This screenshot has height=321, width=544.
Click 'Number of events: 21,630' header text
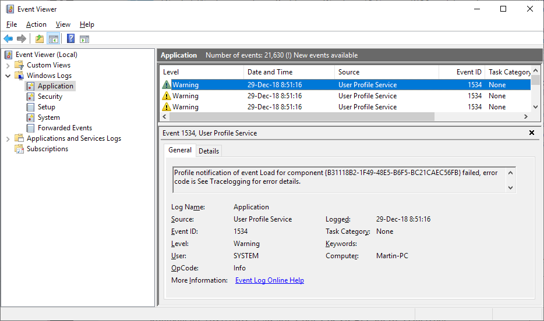tap(245, 55)
